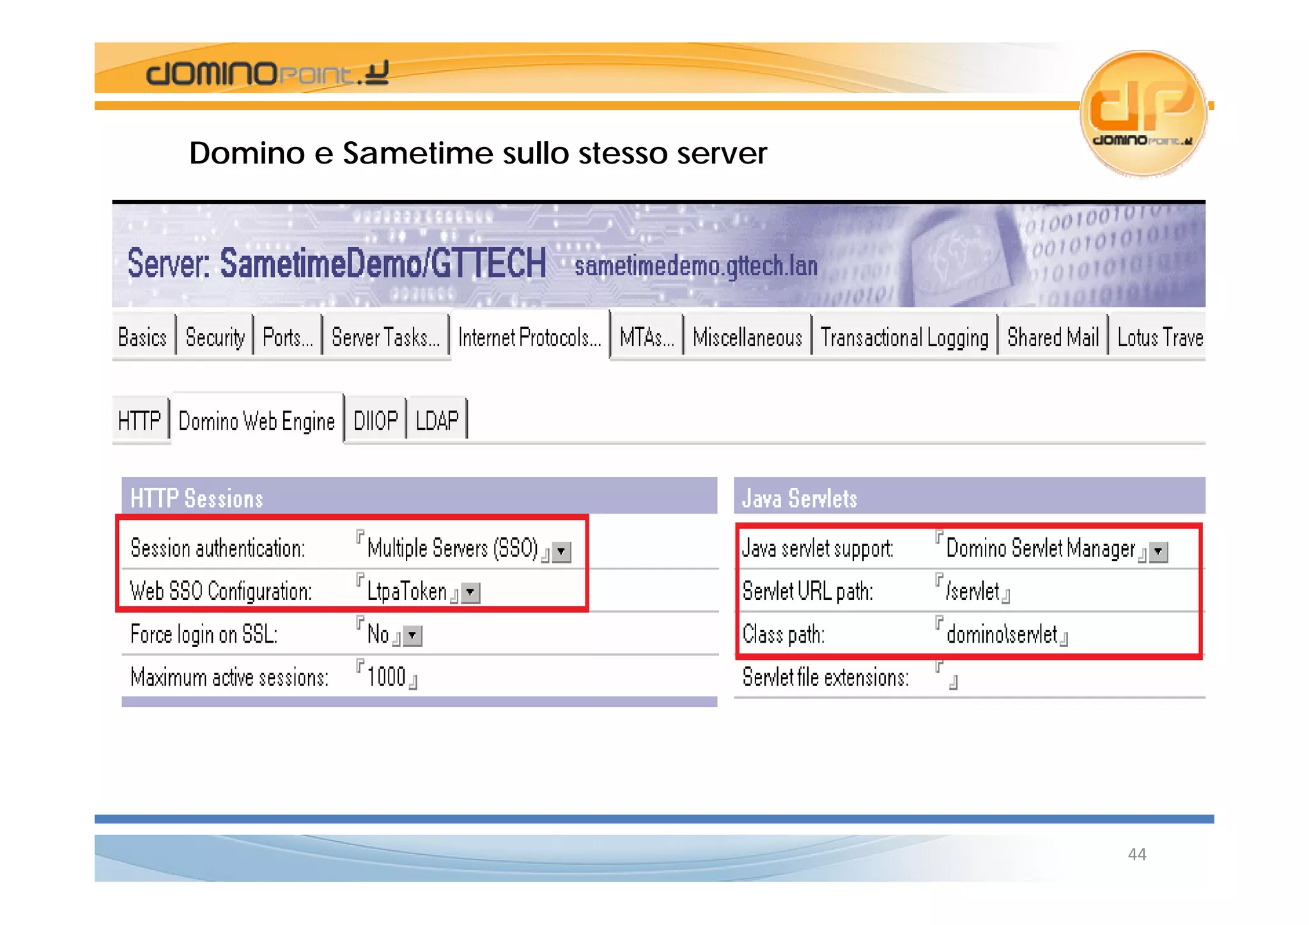The image size is (1309, 925).
Task: Click the Maximum active sessions value 1000
Action: tap(387, 677)
